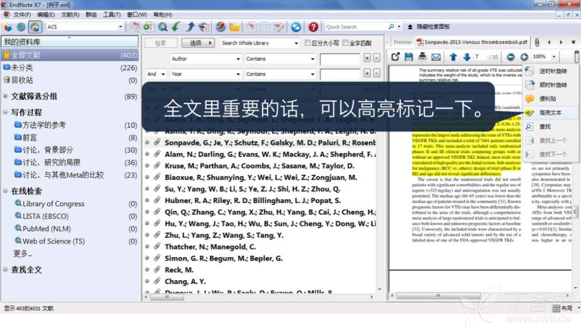
Task: Click the PDF toolbar overflow chevron
Action: click(x=577, y=56)
